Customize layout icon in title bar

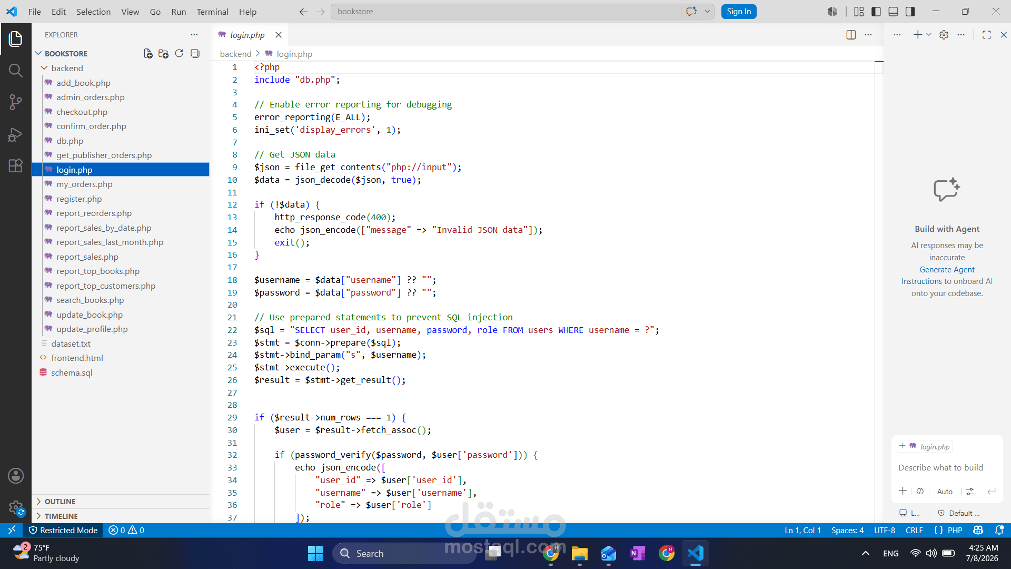[x=859, y=12]
